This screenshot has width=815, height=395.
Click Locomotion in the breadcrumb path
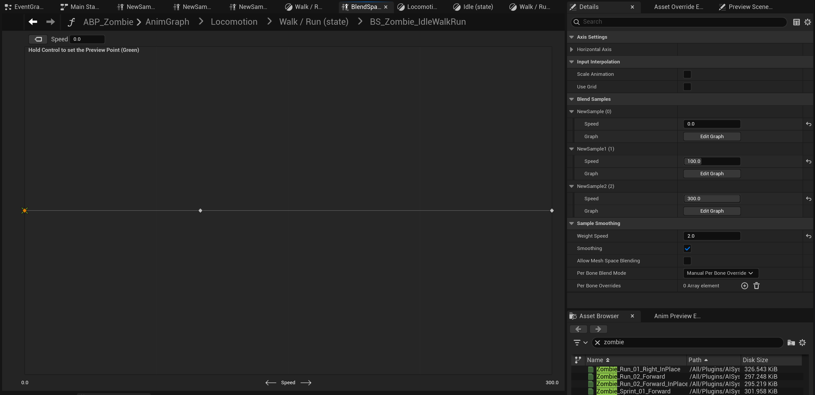234,22
